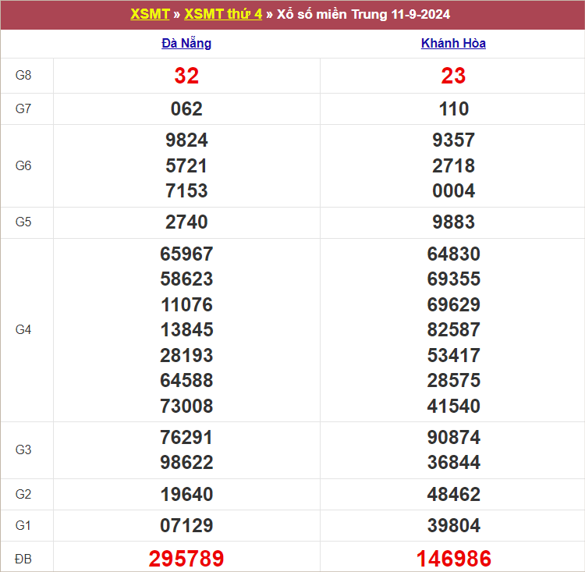This screenshot has width=585, height=572.
Task: Select Khánh Hòa G4 number 53417
Action: click(453, 355)
